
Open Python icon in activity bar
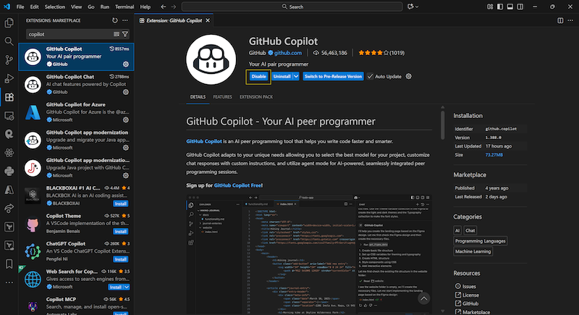[x=9, y=171]
